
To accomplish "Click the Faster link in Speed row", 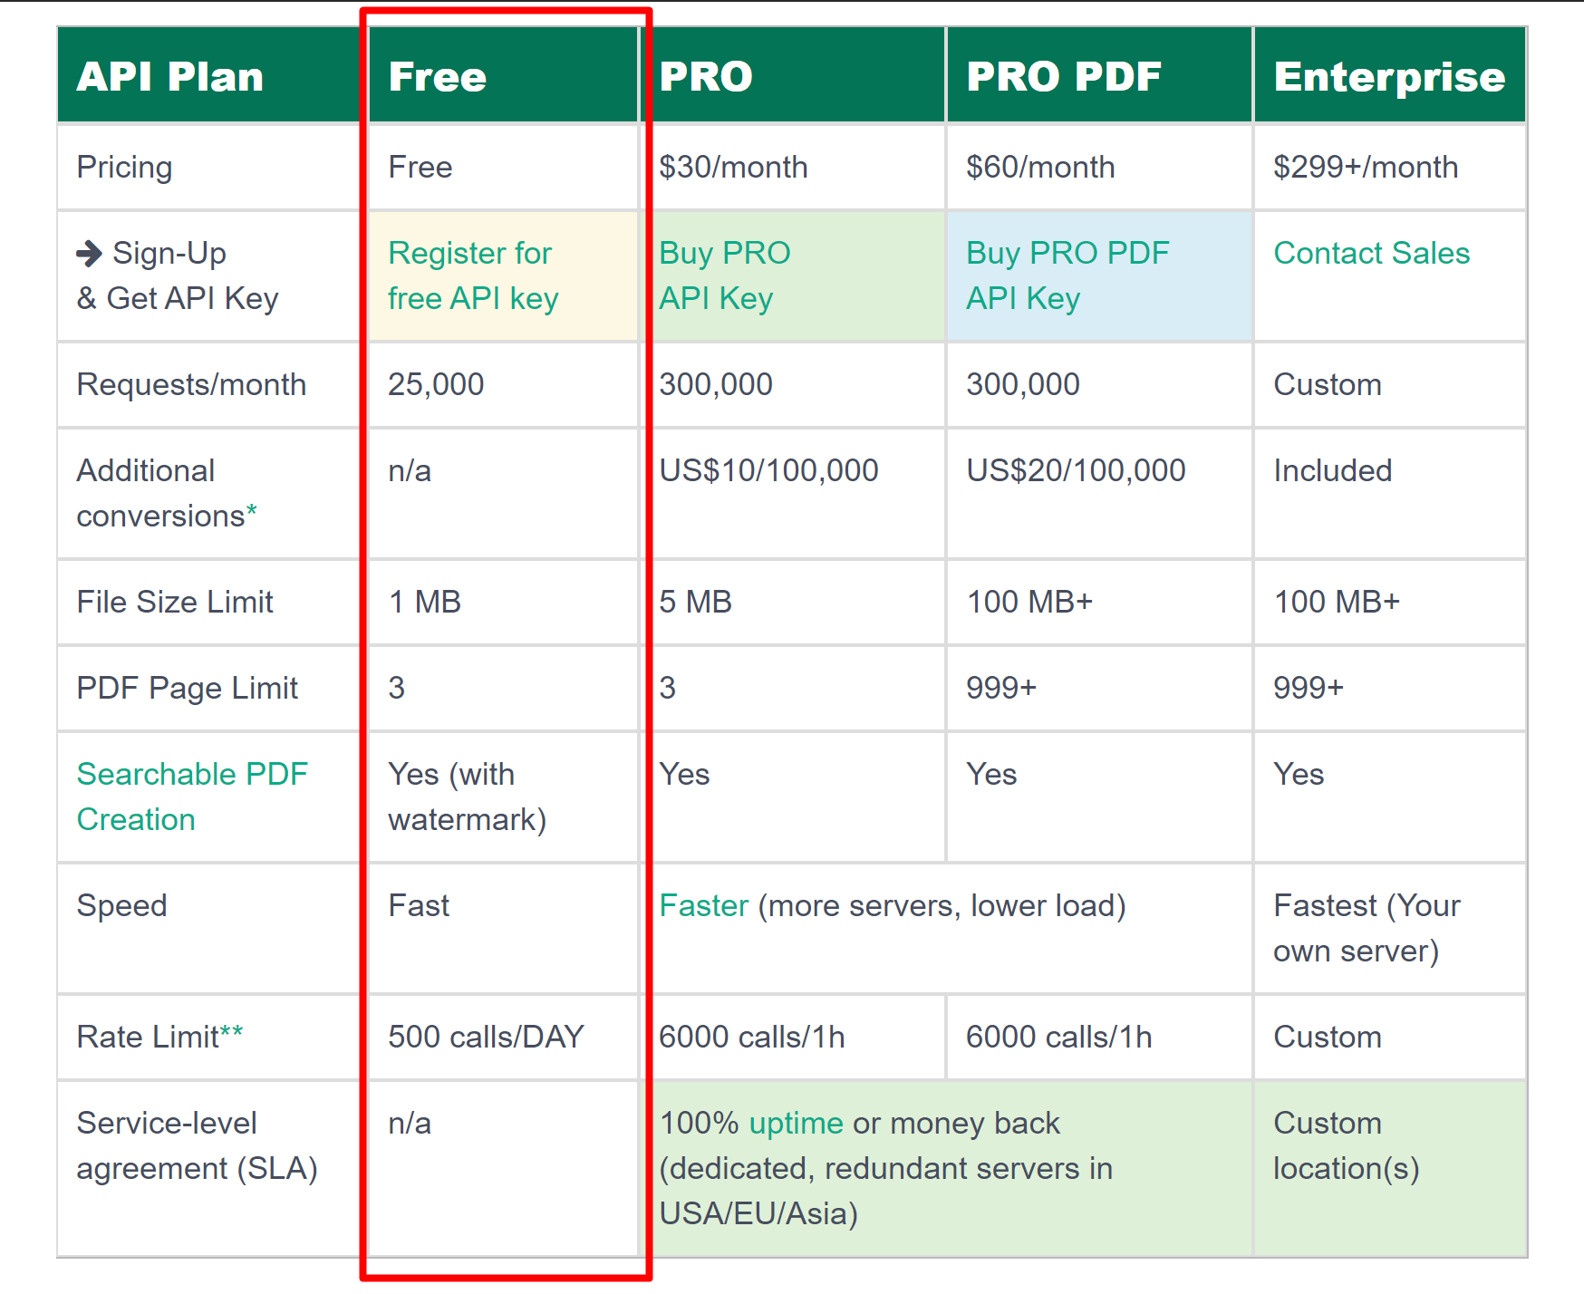I will coord(703,905).
